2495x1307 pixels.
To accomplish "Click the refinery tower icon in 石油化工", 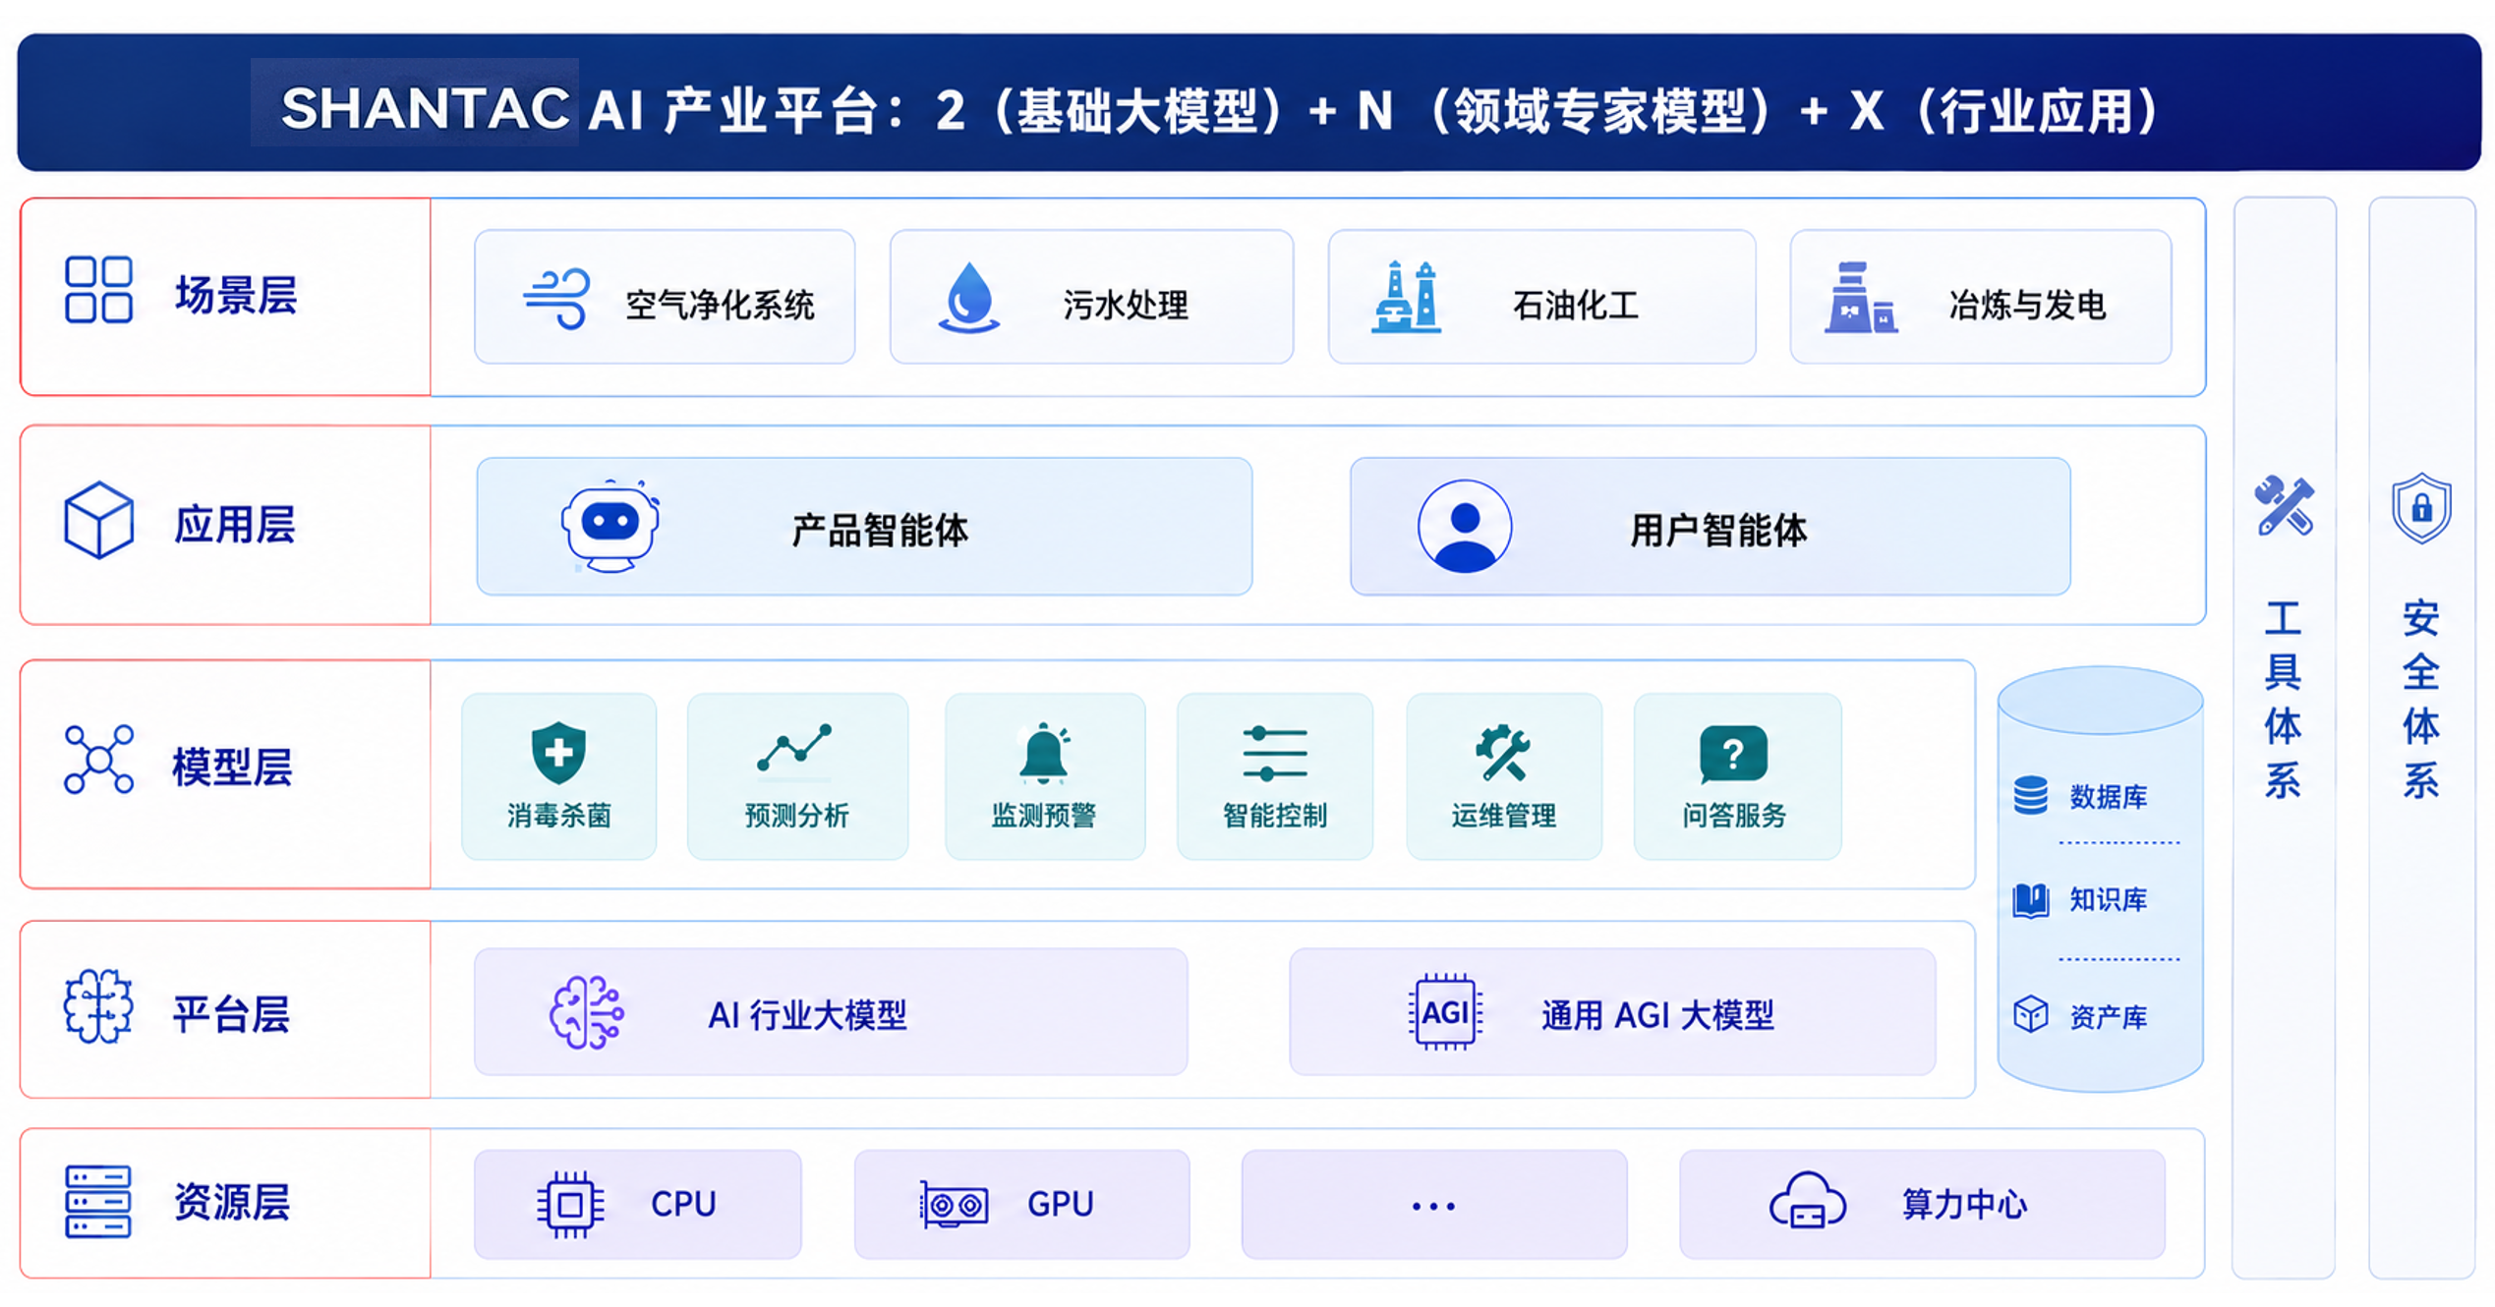I will coord(1406,298).
